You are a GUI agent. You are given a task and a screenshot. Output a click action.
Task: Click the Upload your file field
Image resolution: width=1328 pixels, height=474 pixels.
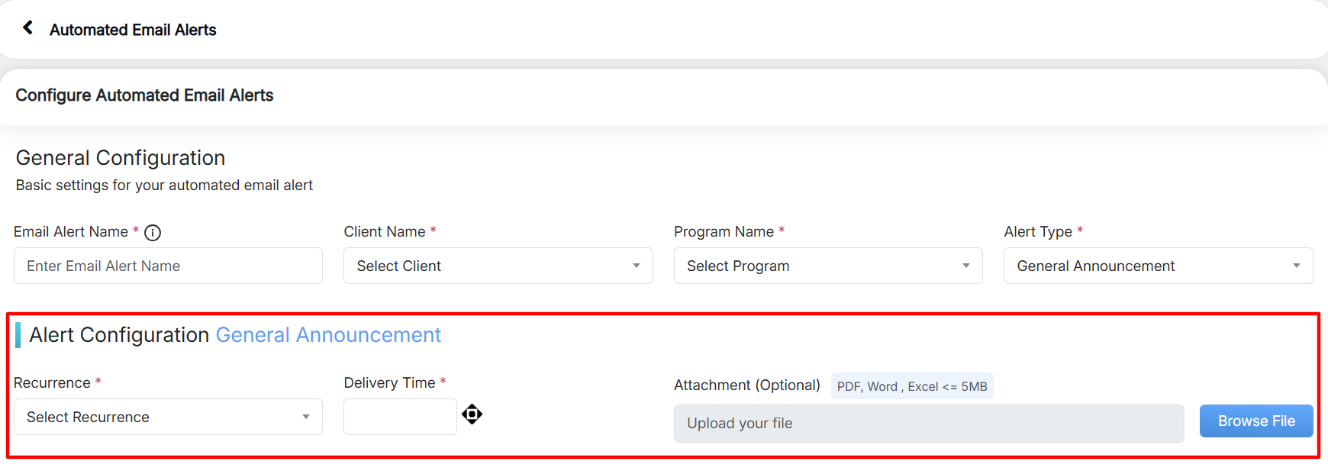(x=928, y=424)
